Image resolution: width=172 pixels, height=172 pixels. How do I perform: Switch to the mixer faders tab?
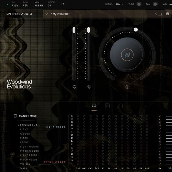point(121,106)
